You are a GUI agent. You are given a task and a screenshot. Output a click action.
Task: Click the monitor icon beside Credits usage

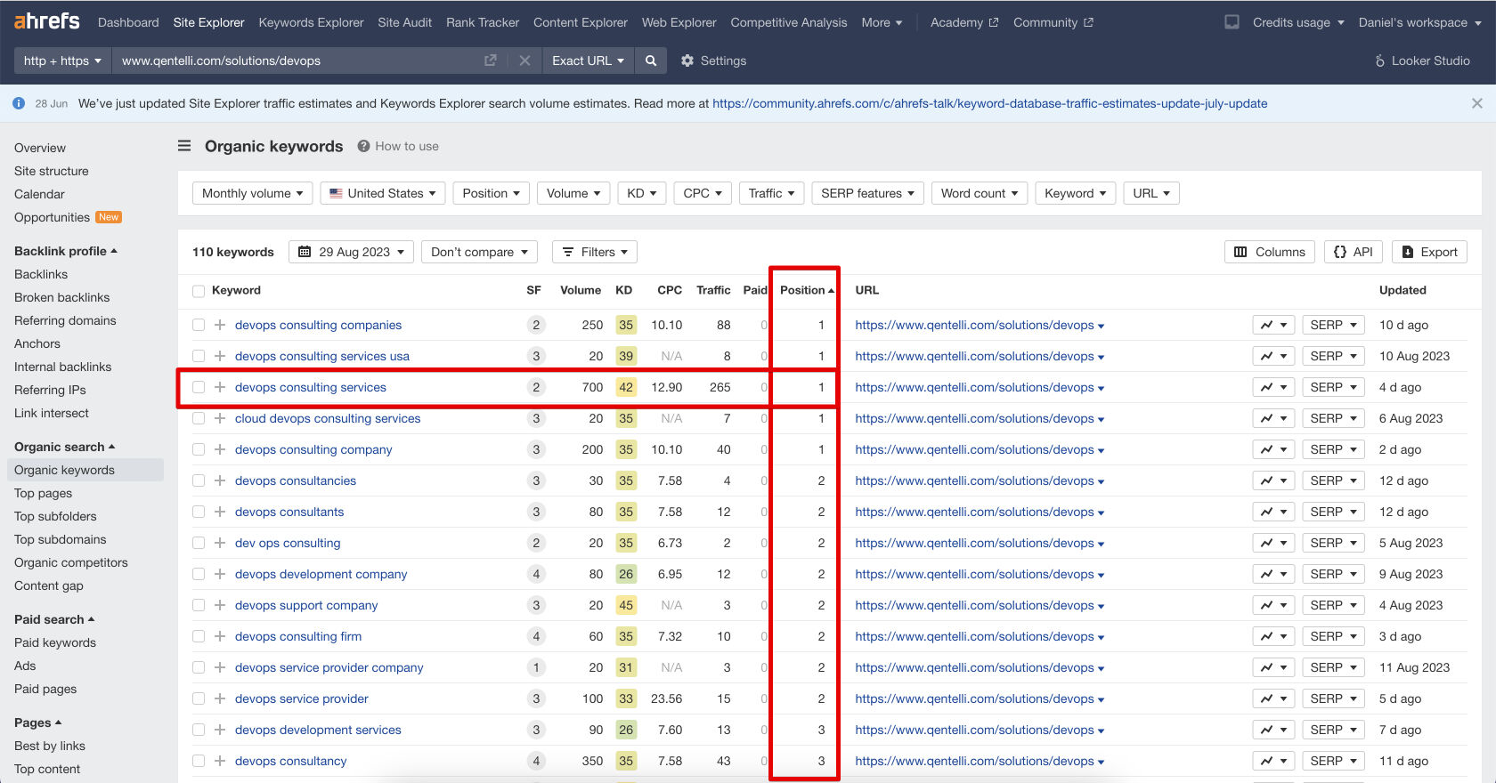point(1232,22)
